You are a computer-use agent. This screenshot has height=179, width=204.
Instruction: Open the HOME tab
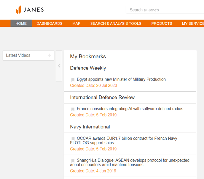click(x=21, y=23)
